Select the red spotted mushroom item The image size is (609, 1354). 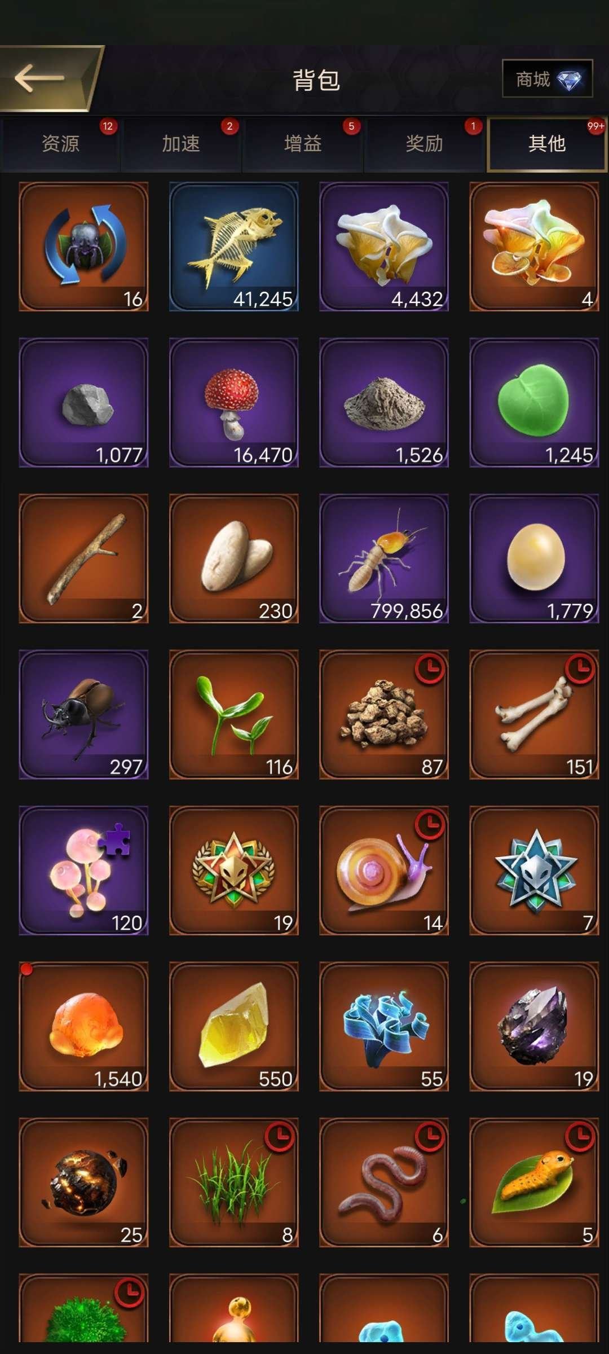tap(234, 402)
